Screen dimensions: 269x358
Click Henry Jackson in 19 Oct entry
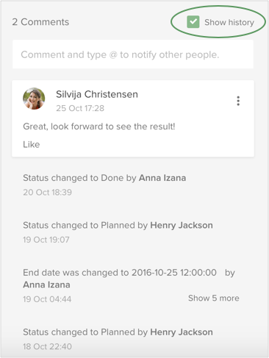pos(182,225)
